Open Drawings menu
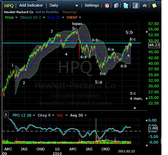Screen dimensions: 168x155 70,12
